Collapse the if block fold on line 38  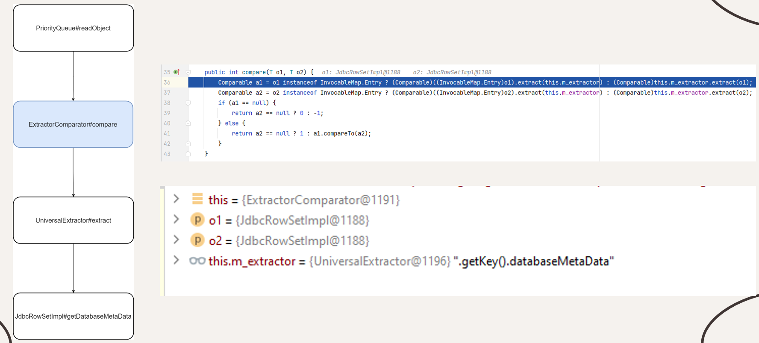(188, 103)
